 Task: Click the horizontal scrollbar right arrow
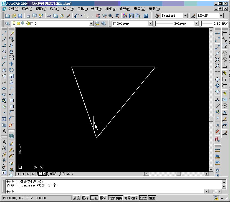206,174
